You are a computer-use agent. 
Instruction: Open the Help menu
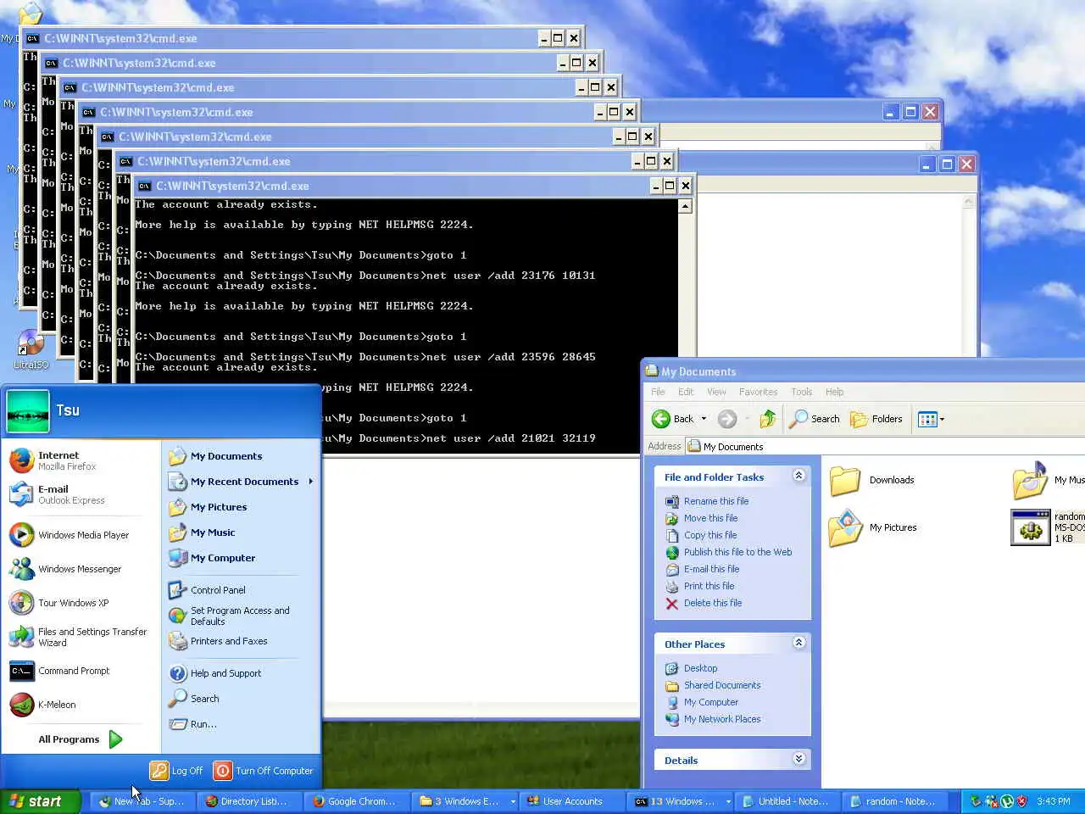click(834, 392)
